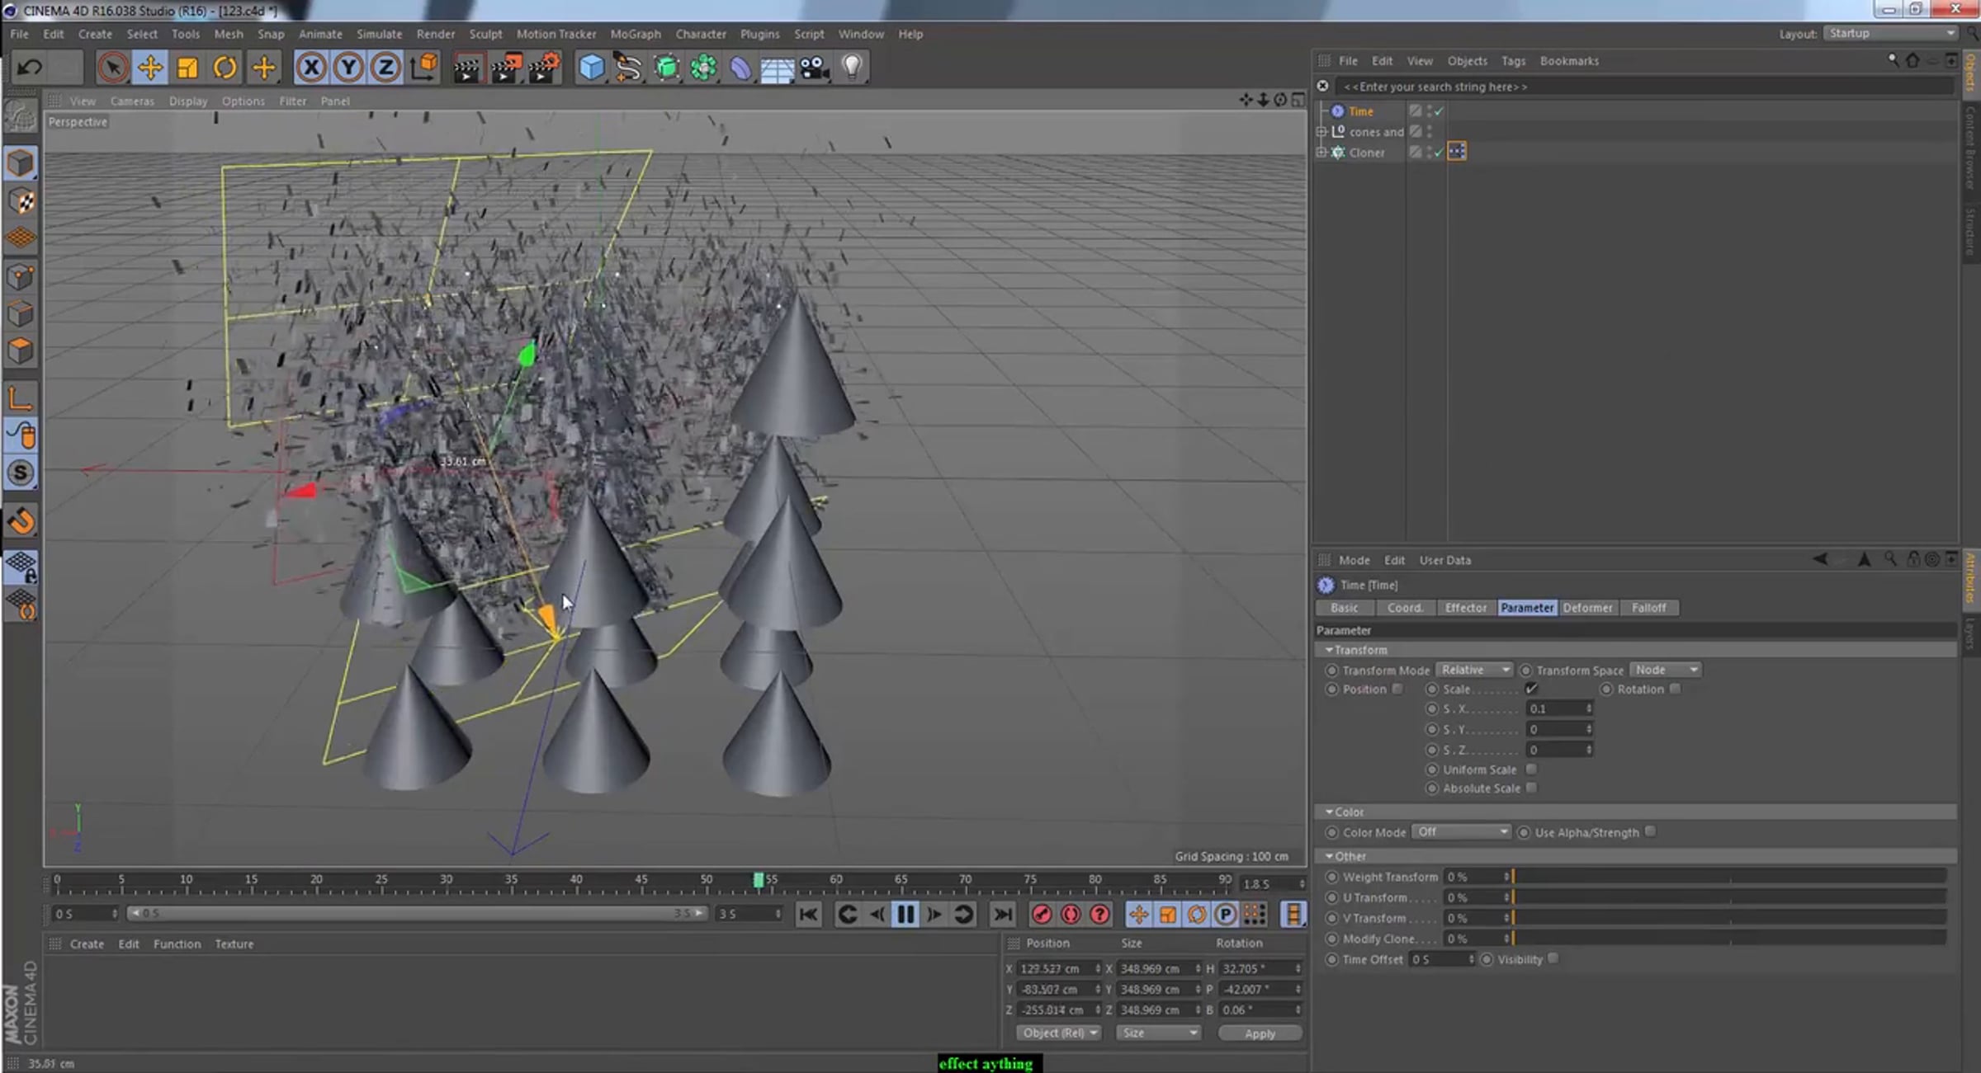
Task: Enable the Rotation checkbox
Action: (x=1675, y=689)
